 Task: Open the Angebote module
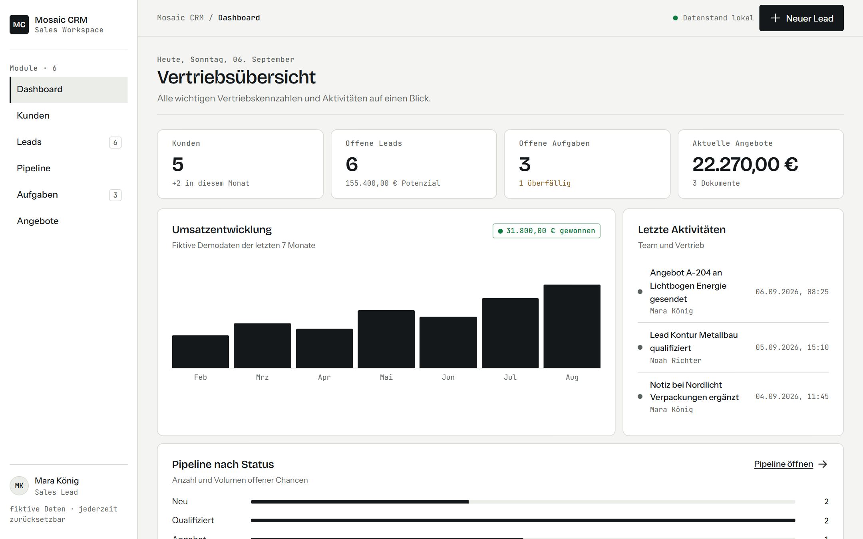pyautogui.click(x=69, y=221)
